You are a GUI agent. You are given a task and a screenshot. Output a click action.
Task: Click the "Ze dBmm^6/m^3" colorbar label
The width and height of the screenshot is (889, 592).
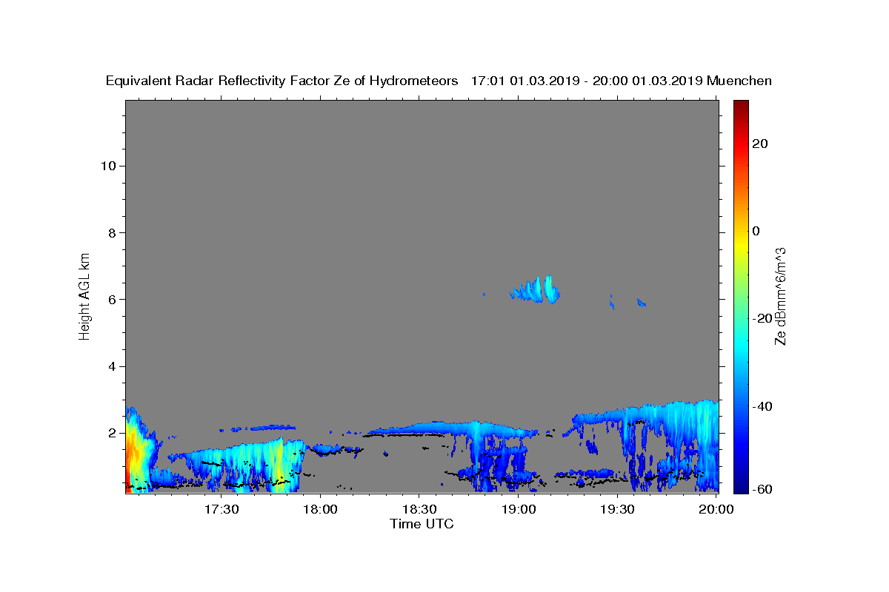(x=780, y=296)
